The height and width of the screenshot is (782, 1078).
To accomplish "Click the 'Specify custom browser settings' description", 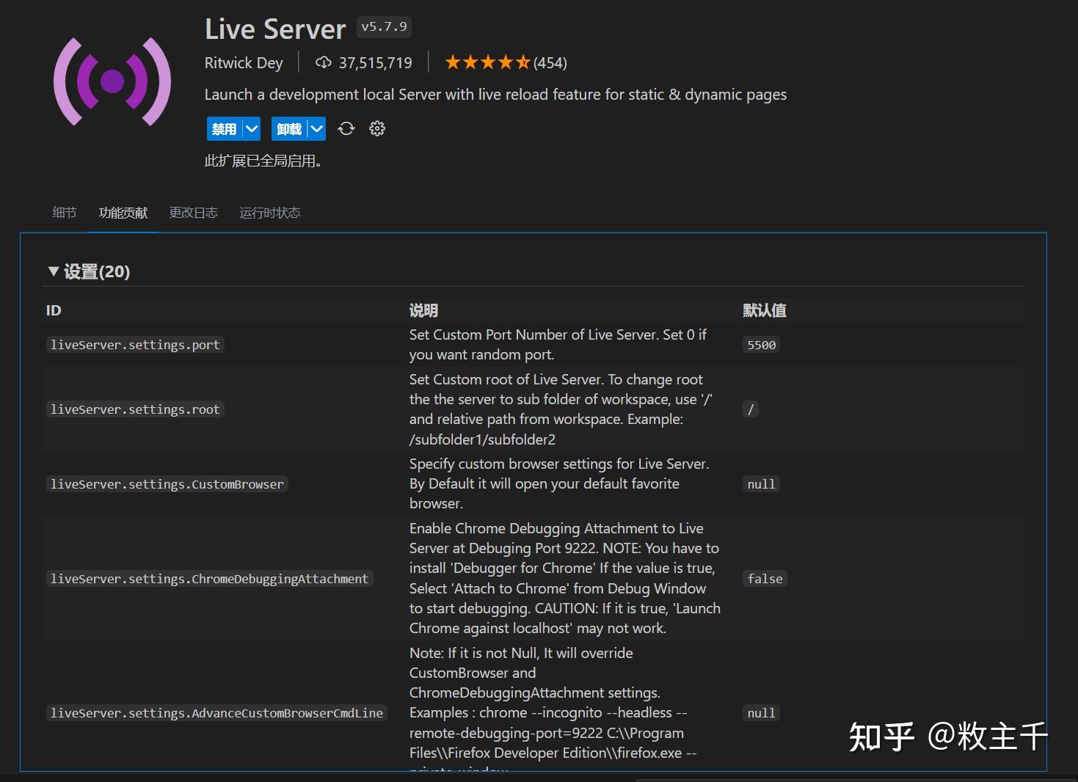I will [x=559, y=484].
